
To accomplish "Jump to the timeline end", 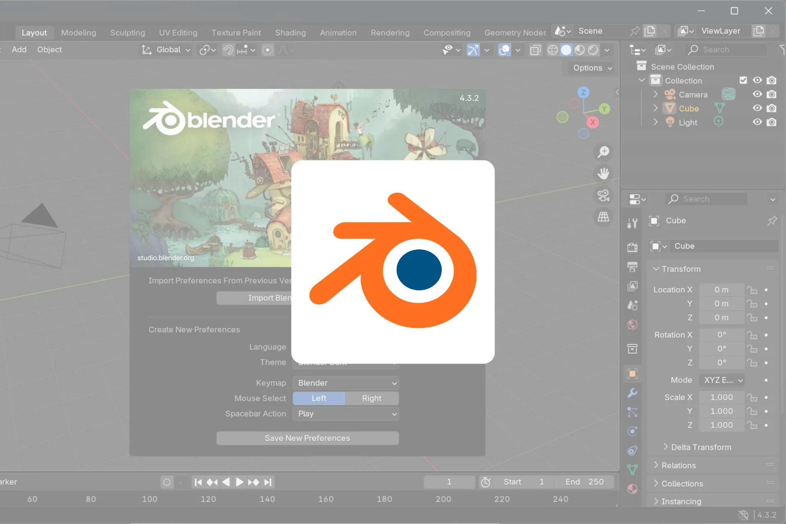I will click(268, 482).
